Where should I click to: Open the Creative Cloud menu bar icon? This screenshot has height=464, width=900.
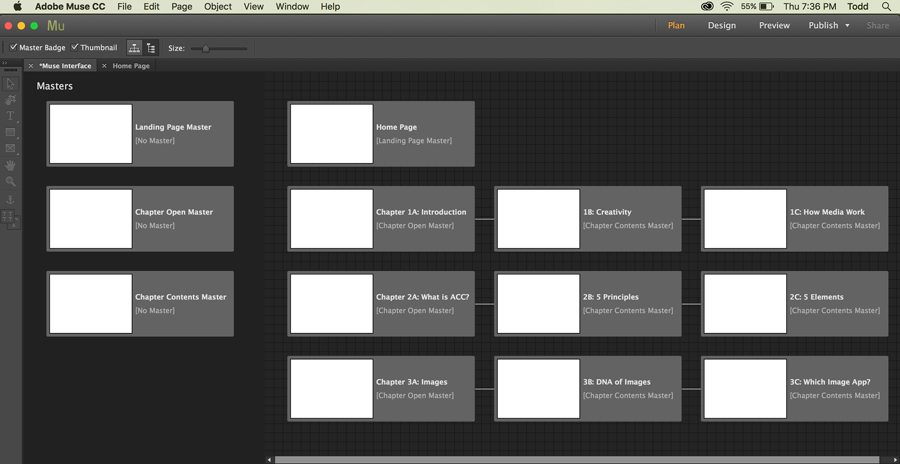707,7
